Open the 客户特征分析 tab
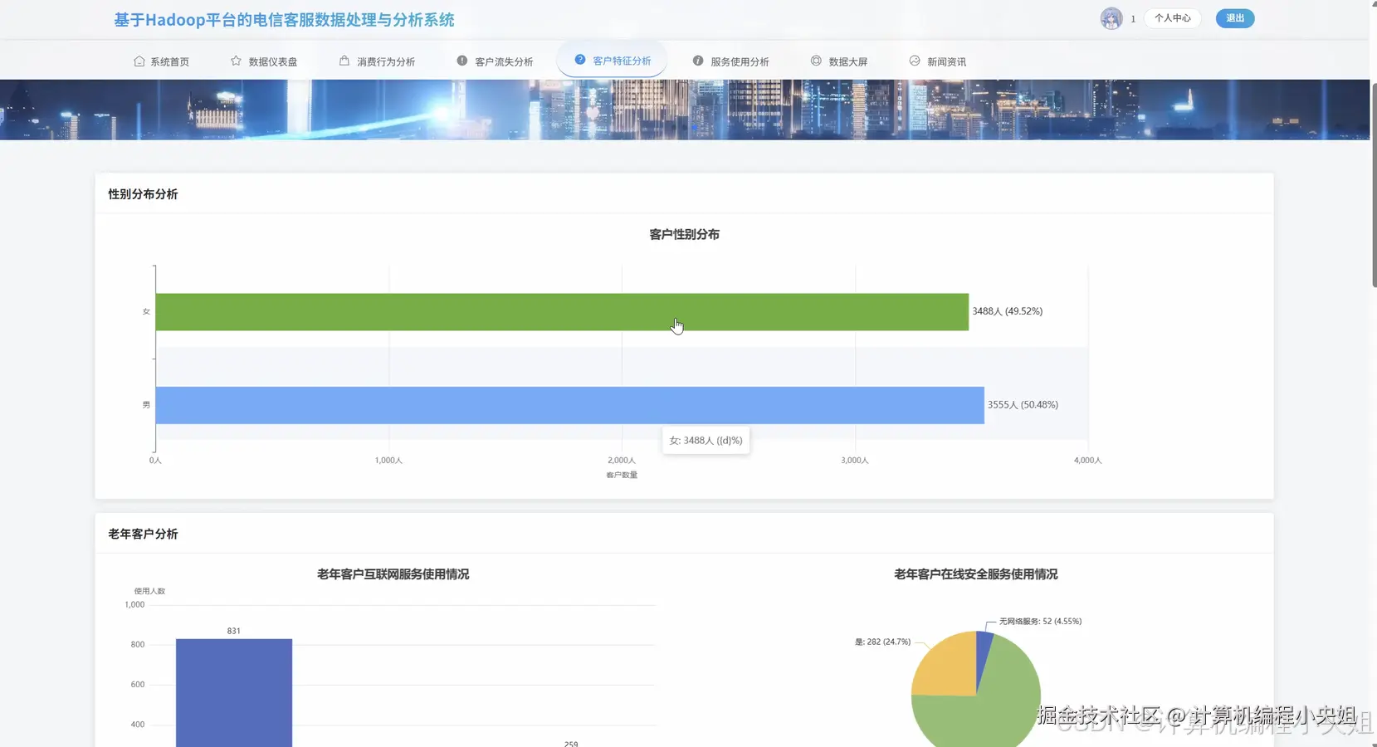This screenshot has width=1377, height=747. tap(612, 61)
